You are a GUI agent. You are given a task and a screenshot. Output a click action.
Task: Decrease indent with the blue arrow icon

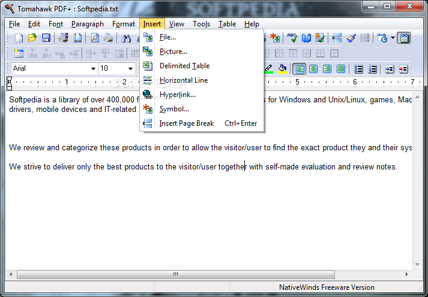click(390, 69)
